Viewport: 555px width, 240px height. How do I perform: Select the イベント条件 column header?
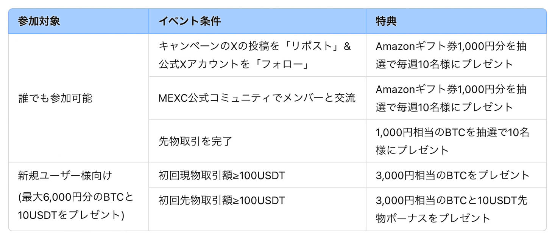[189, 21]
